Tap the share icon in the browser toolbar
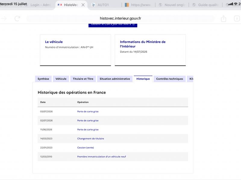This screenshot has width=241, height=180. [x=224, y=19]
